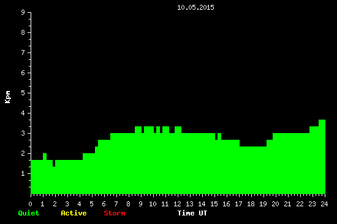Click the low green plateau above hour 18

coord(253,170)
